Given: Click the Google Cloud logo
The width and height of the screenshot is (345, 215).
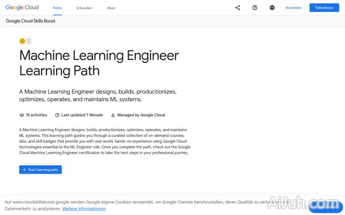Looking at the screenshot, I should (22, 7).
